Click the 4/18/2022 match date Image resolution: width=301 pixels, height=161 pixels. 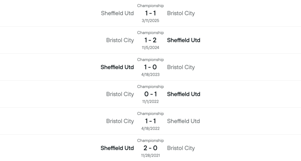pyautogui.click(x=150, y=128)
